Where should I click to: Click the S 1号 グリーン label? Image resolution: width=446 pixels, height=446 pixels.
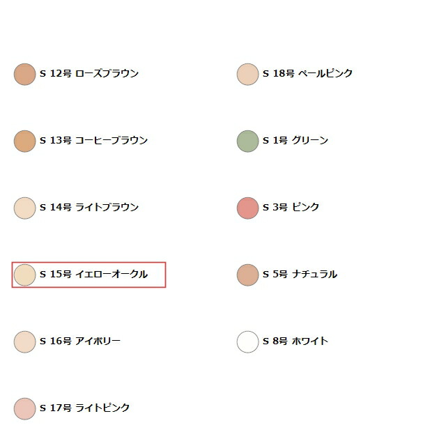[x=295, y=141]
